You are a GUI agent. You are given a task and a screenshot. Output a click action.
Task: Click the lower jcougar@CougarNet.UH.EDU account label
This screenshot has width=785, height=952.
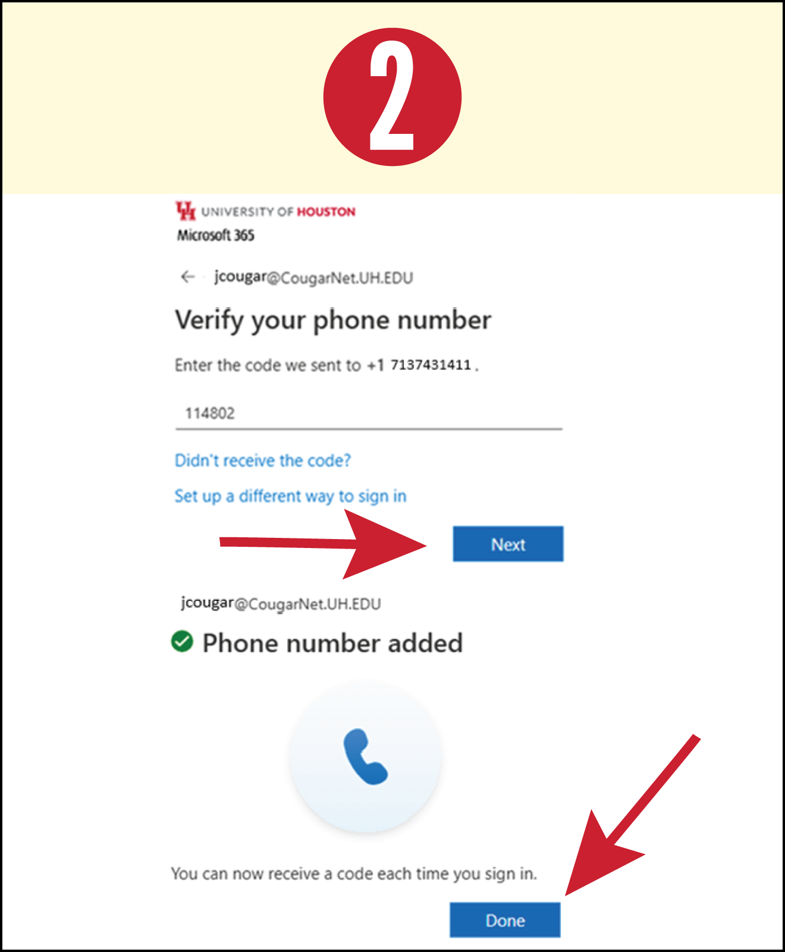click(x=281, y=603)
